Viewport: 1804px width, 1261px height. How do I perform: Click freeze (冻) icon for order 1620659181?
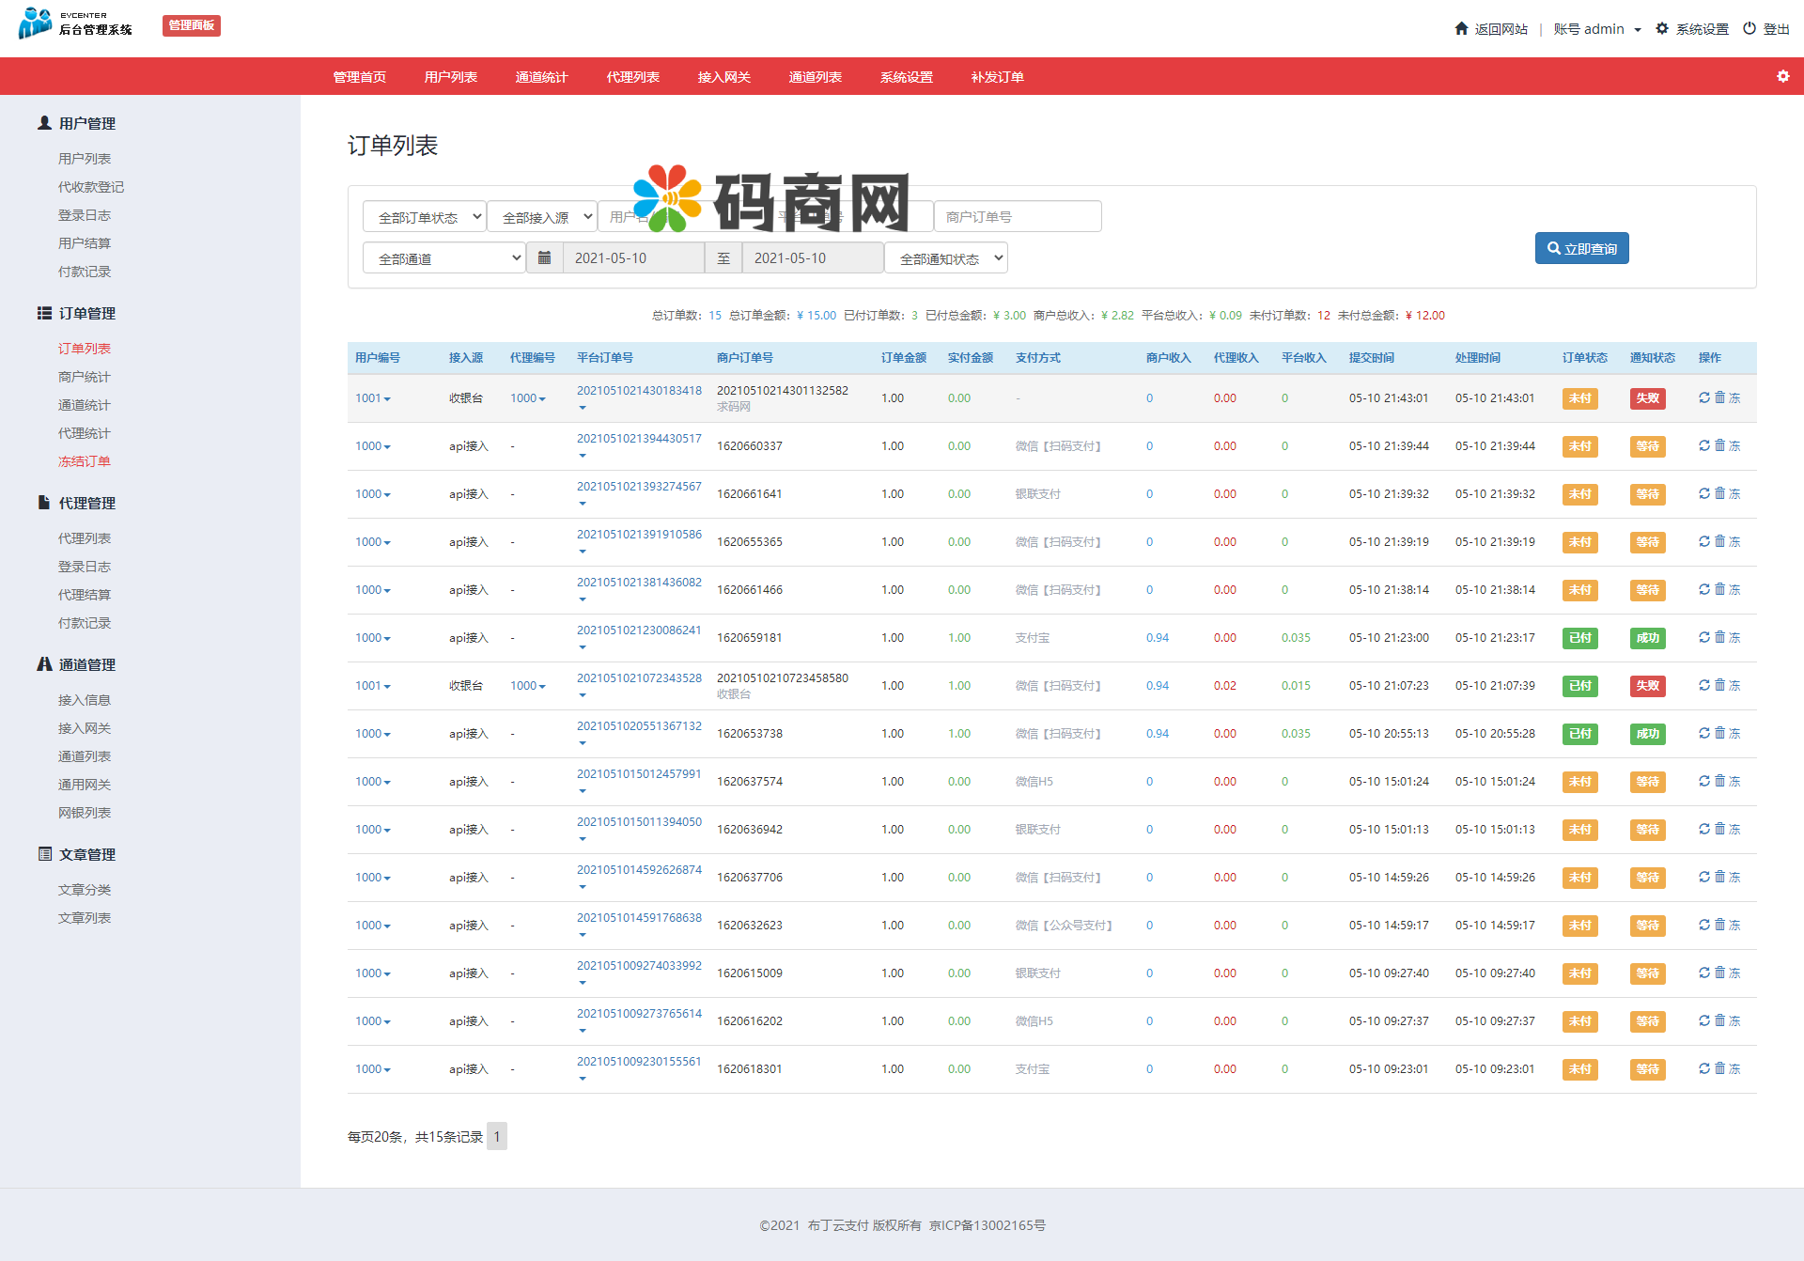pos(1734,637)
